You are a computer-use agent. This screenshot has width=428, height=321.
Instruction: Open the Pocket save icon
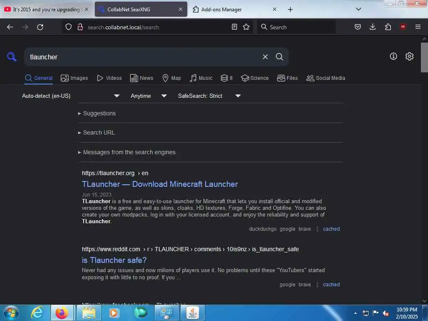(x=358, y=27)
